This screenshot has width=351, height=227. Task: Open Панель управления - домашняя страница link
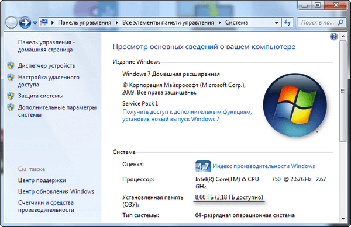[x=46, y=46]
